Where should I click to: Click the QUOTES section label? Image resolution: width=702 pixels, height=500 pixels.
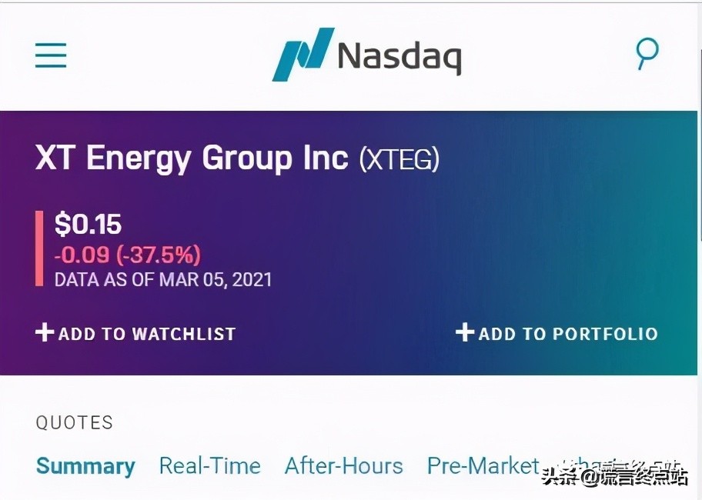pyautogui.click(x=75, y=422)
